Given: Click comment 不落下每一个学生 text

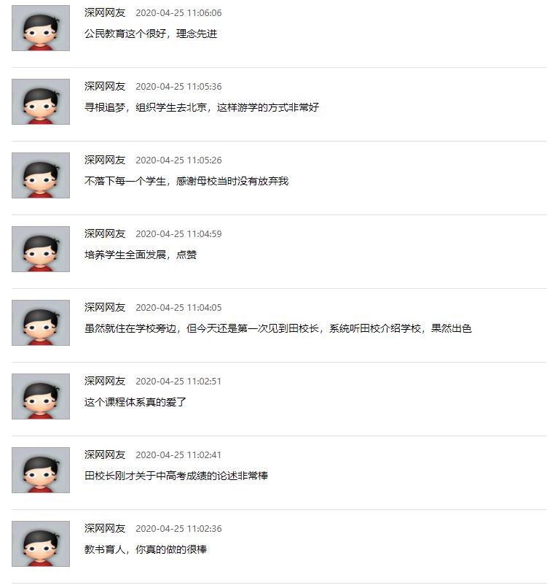Looking at the screenshot, I should [186, 181].
